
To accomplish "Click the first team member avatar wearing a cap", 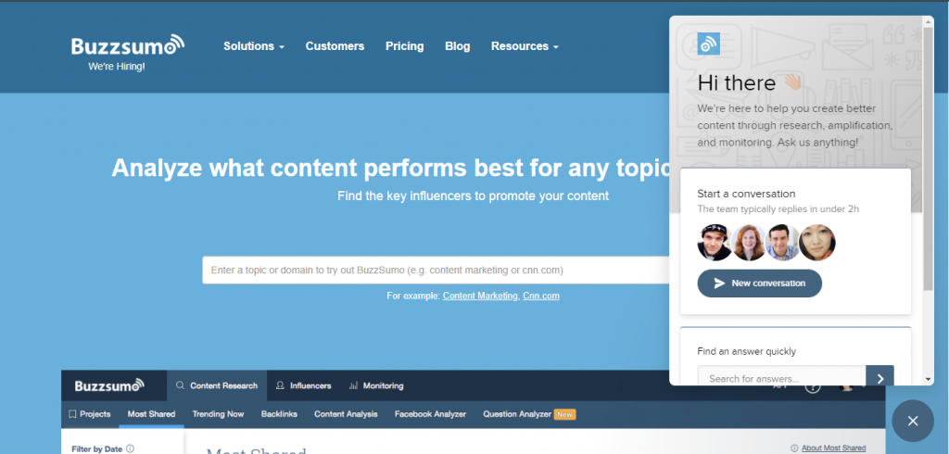I will tap(715, 243).
